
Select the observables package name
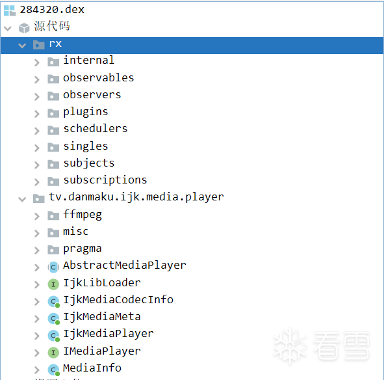pyautogui.click(x=99, y=77)
